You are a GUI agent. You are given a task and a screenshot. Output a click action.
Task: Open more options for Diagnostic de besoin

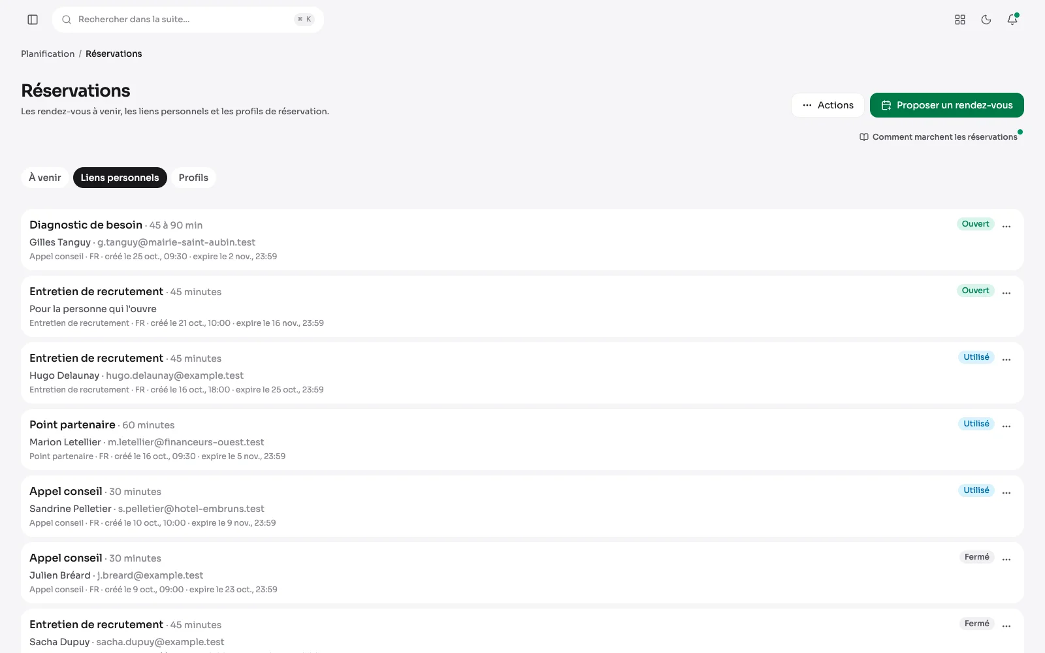pyautogui.click(x=1006, y=226)
